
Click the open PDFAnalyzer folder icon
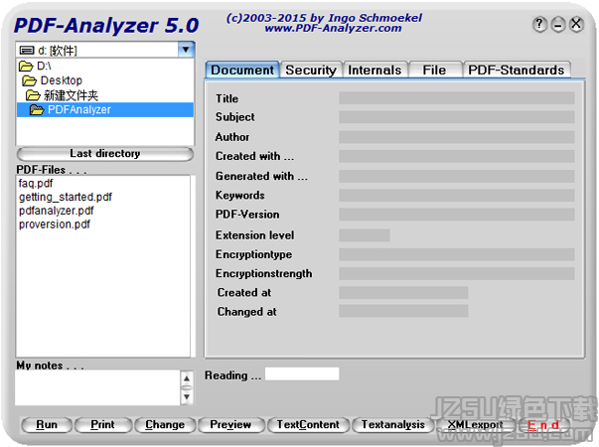pyautogui.click(x=37, y=109)
